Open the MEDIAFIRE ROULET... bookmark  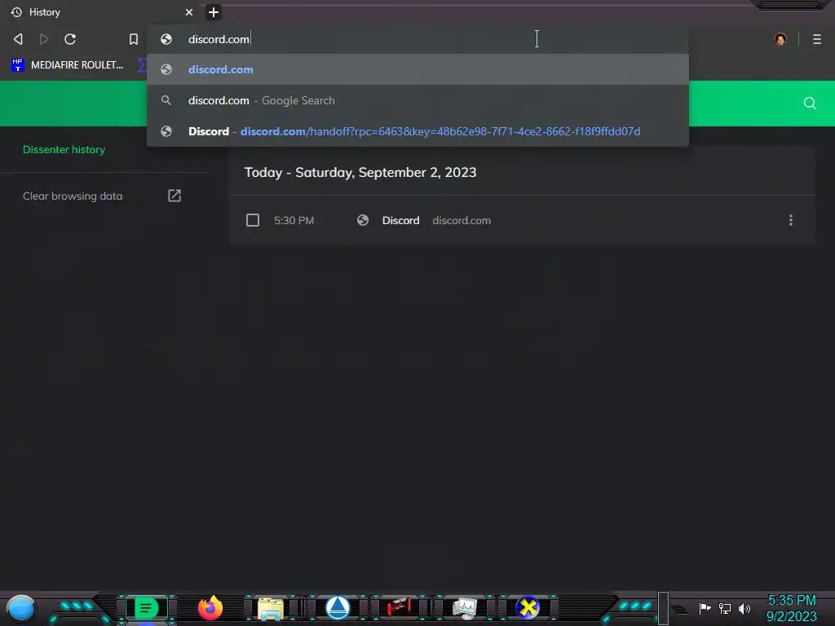coord(68,65)
